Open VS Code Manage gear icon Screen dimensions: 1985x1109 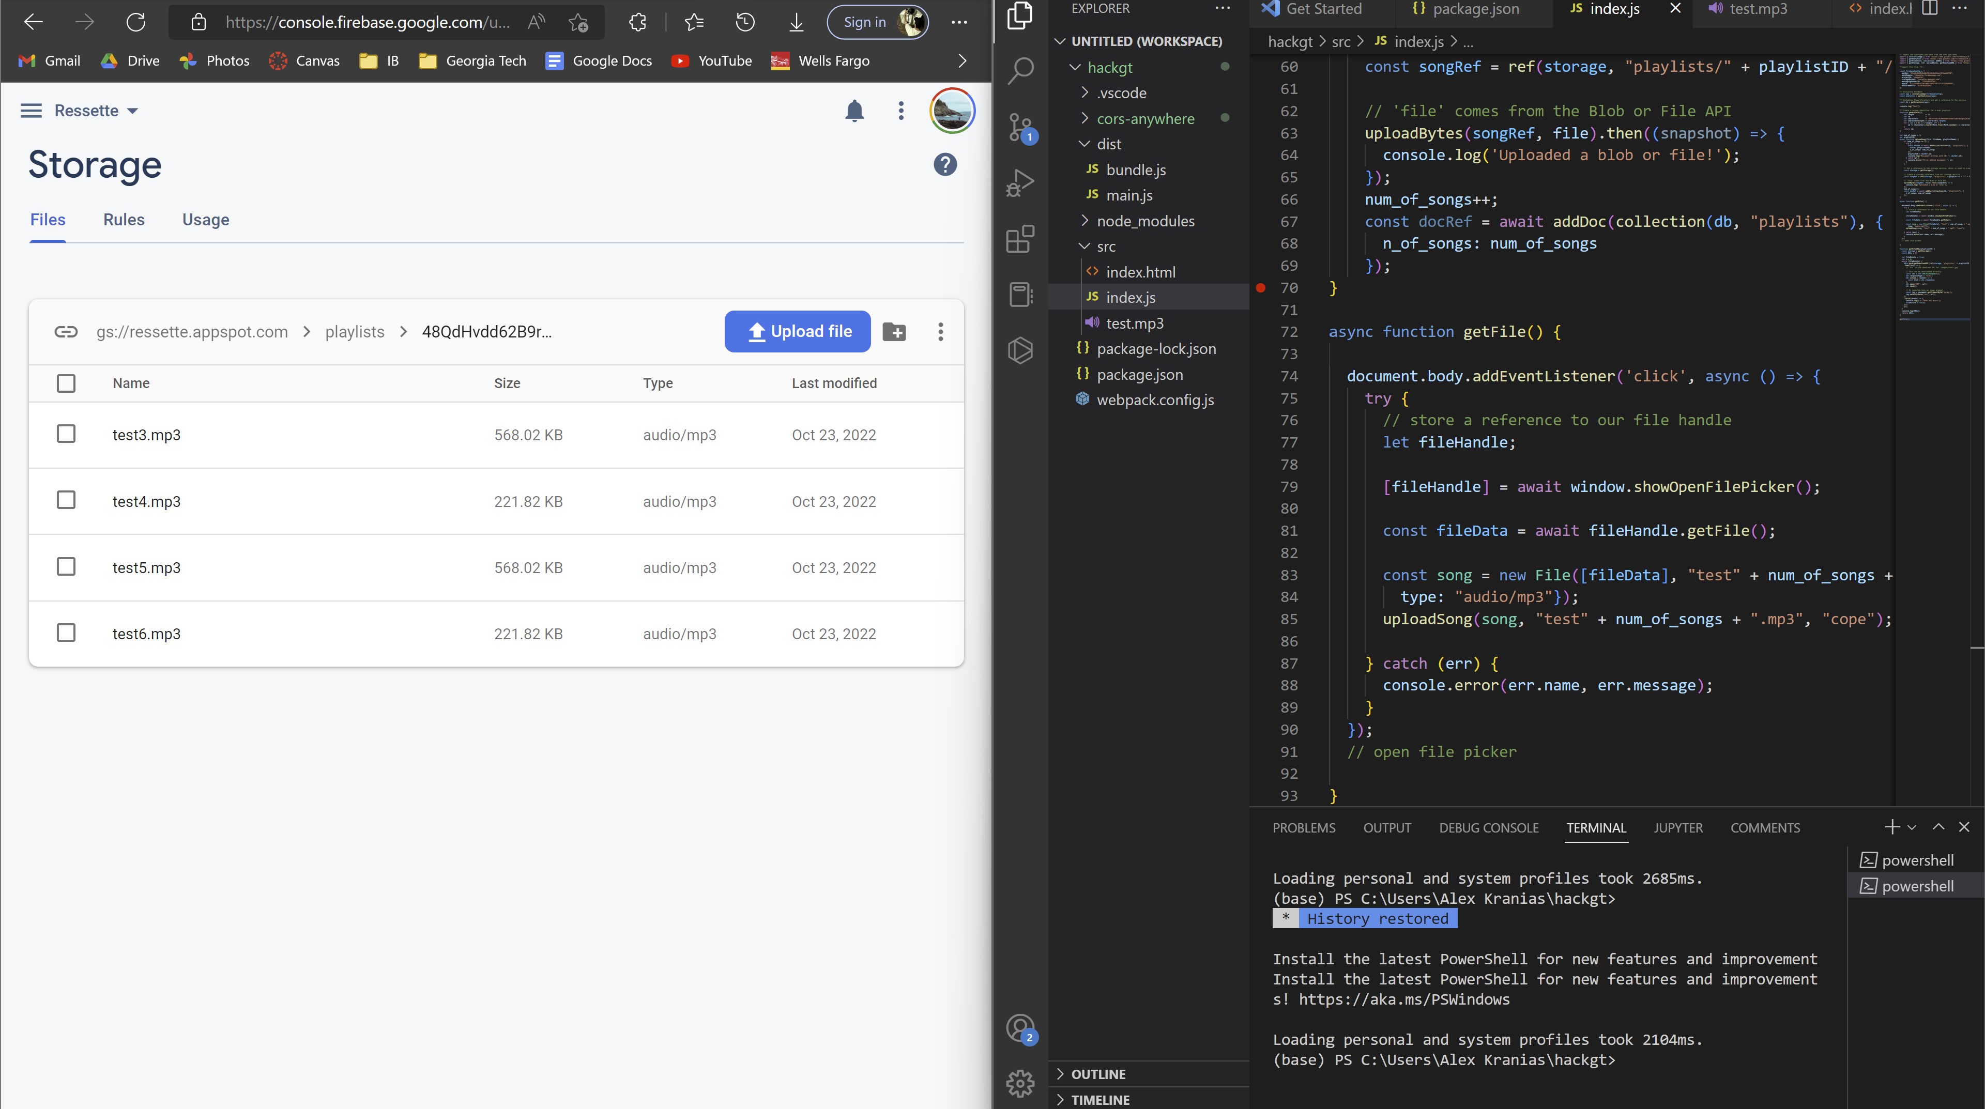tap(1020, 1083)
